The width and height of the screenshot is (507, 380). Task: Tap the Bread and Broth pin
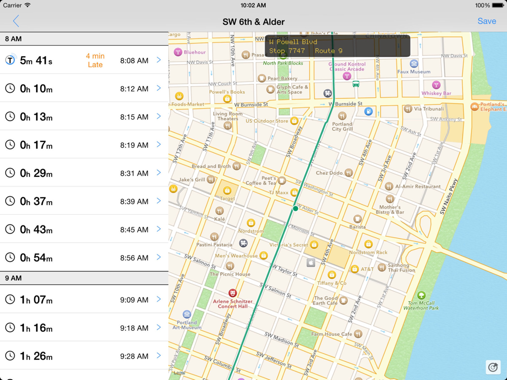coord(237,166)
